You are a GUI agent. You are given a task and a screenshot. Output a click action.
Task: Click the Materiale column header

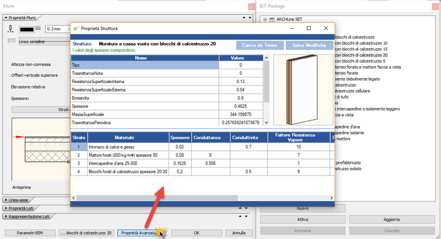pyautogui.click(x=128, y=137)
